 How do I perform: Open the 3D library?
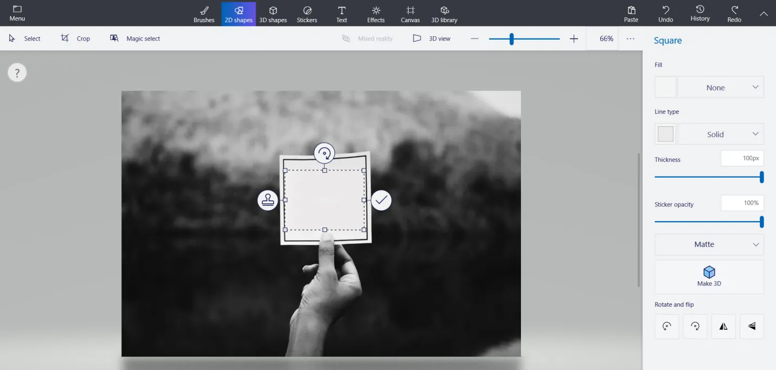pyautogui.click(x=444, y=14)
